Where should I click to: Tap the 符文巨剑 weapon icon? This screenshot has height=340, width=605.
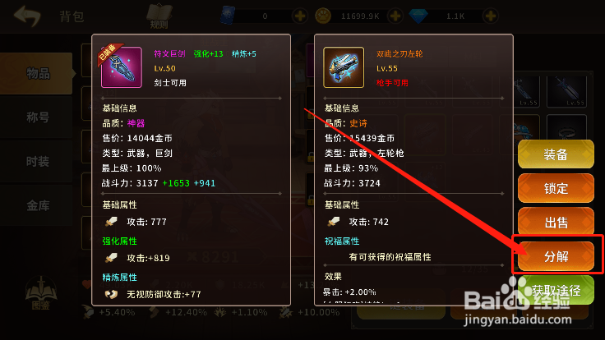tap(122, 68)
